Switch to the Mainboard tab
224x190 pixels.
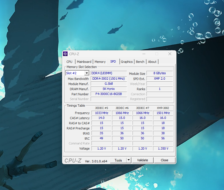click(x=84, y=62)
